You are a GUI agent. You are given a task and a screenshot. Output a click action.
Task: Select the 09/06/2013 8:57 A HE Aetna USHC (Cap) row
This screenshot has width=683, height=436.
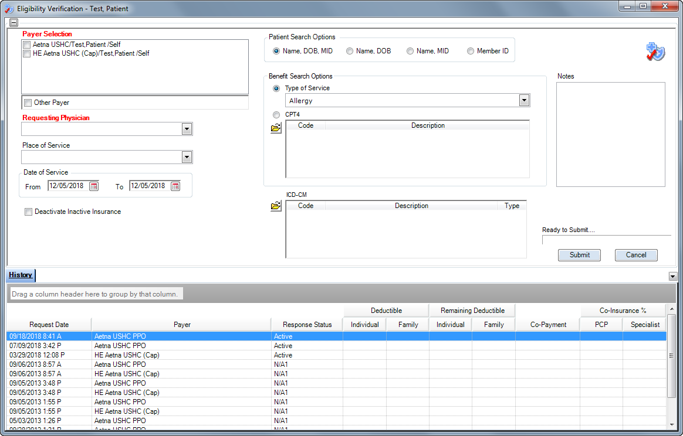(x=336, y=374)
